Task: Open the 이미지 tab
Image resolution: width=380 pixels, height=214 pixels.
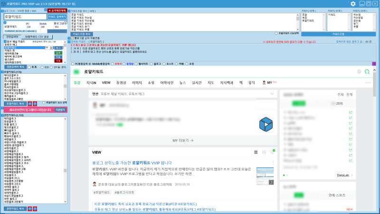Action: (x=137, y=83)
